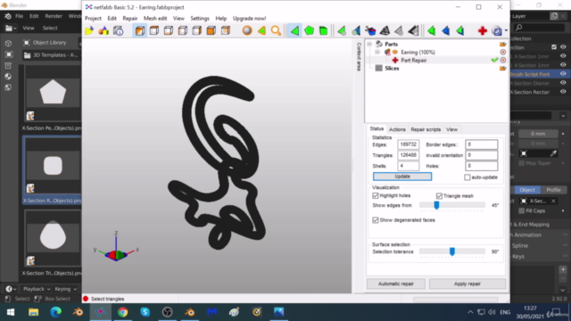This screenshot has width=571, height=321.
Task: Collapse the Earring (100%) tree node
Action: [x=377, y=53]
